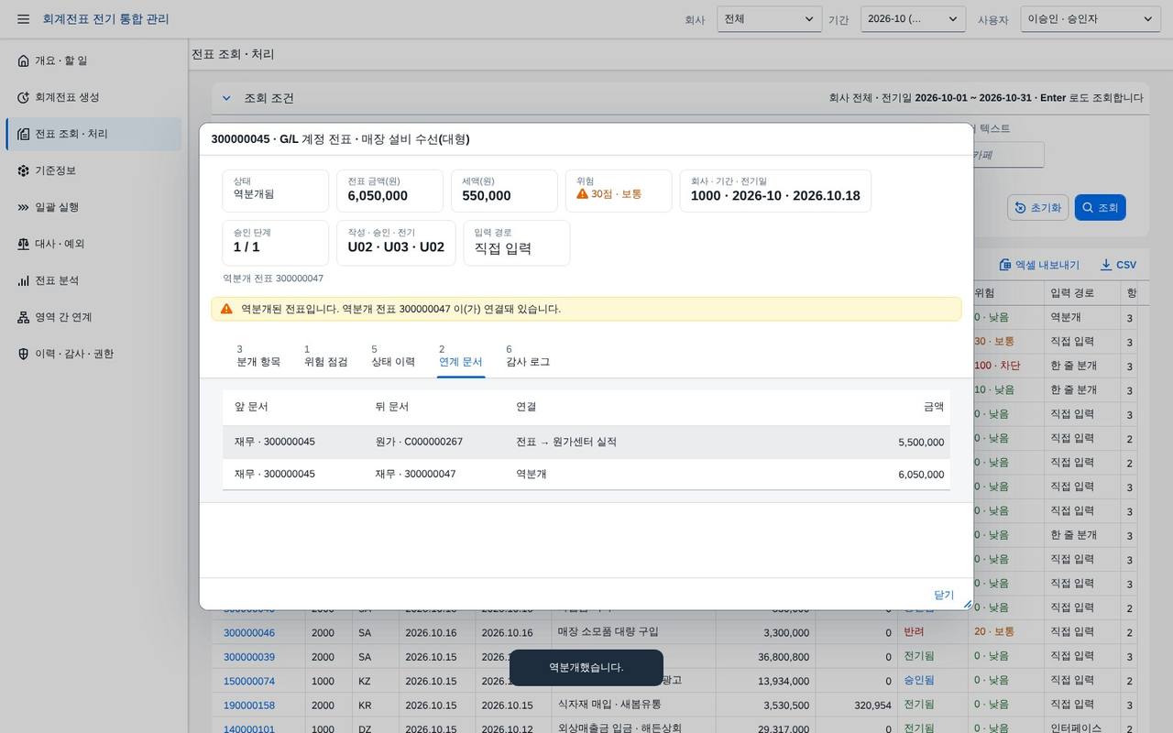Click the 금액 column header in dialog
Viewport: 1173px width, 733px height.
pos(934,407)
